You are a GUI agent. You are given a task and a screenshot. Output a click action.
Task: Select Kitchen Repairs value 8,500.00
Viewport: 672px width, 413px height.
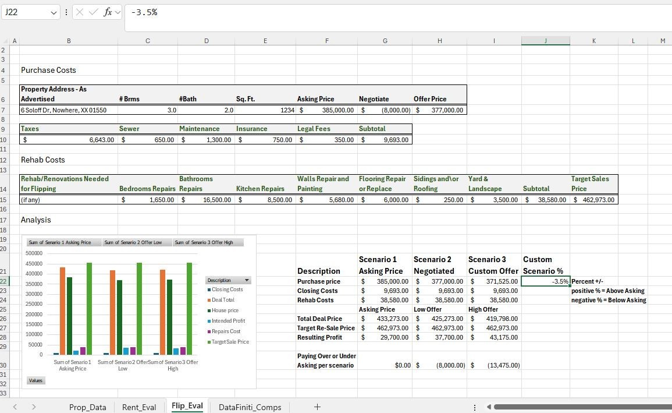[265, 200]
